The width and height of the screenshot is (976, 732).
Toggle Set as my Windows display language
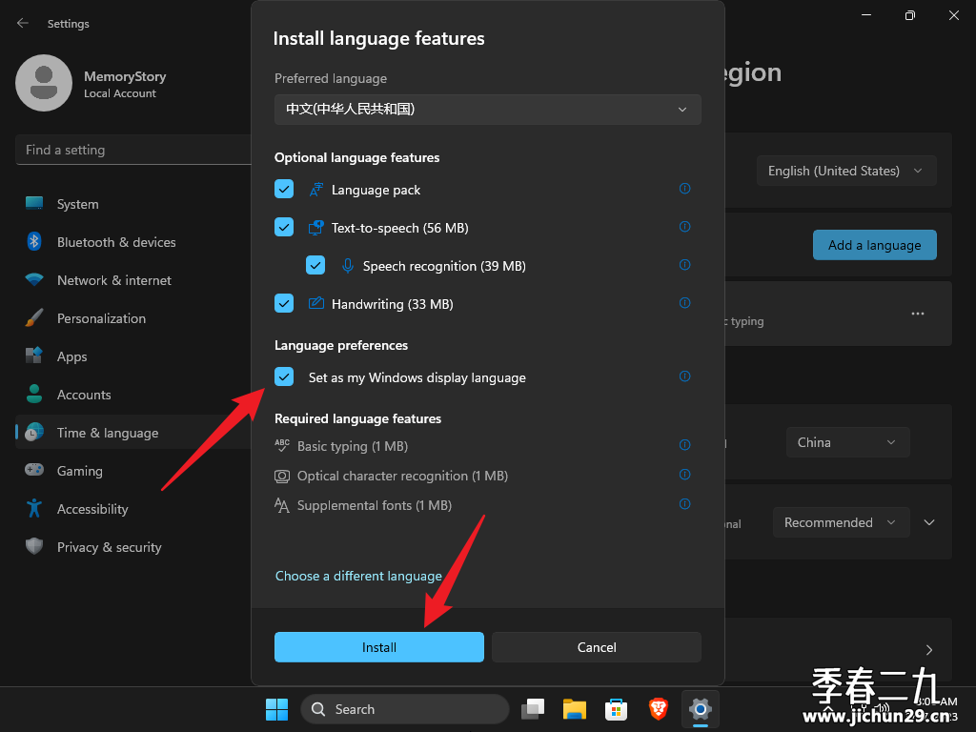(x=284, y=376)
